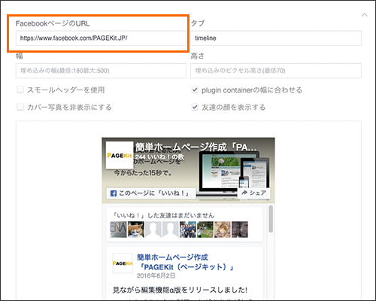This screenshot has width=376, height=301.
Task: Open the post title 簡単ホームページ作成「PAGEKit（ページキット）」
Action: pos(185,262)
